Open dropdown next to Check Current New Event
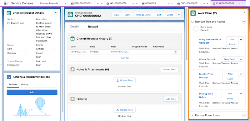Screen dimensions: 250x121 point(241,59)
